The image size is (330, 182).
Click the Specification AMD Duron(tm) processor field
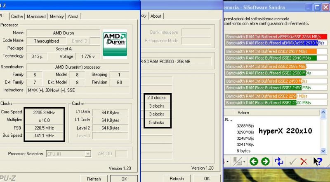[78, 67]
